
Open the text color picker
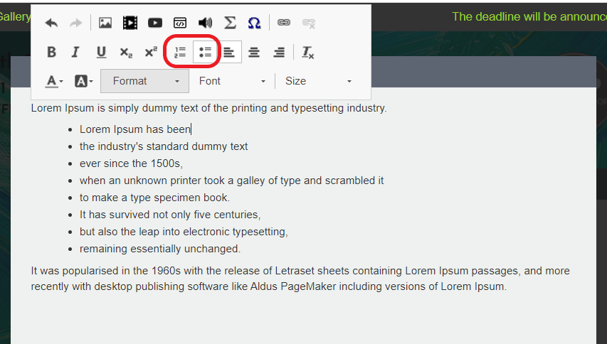[54, 81]
